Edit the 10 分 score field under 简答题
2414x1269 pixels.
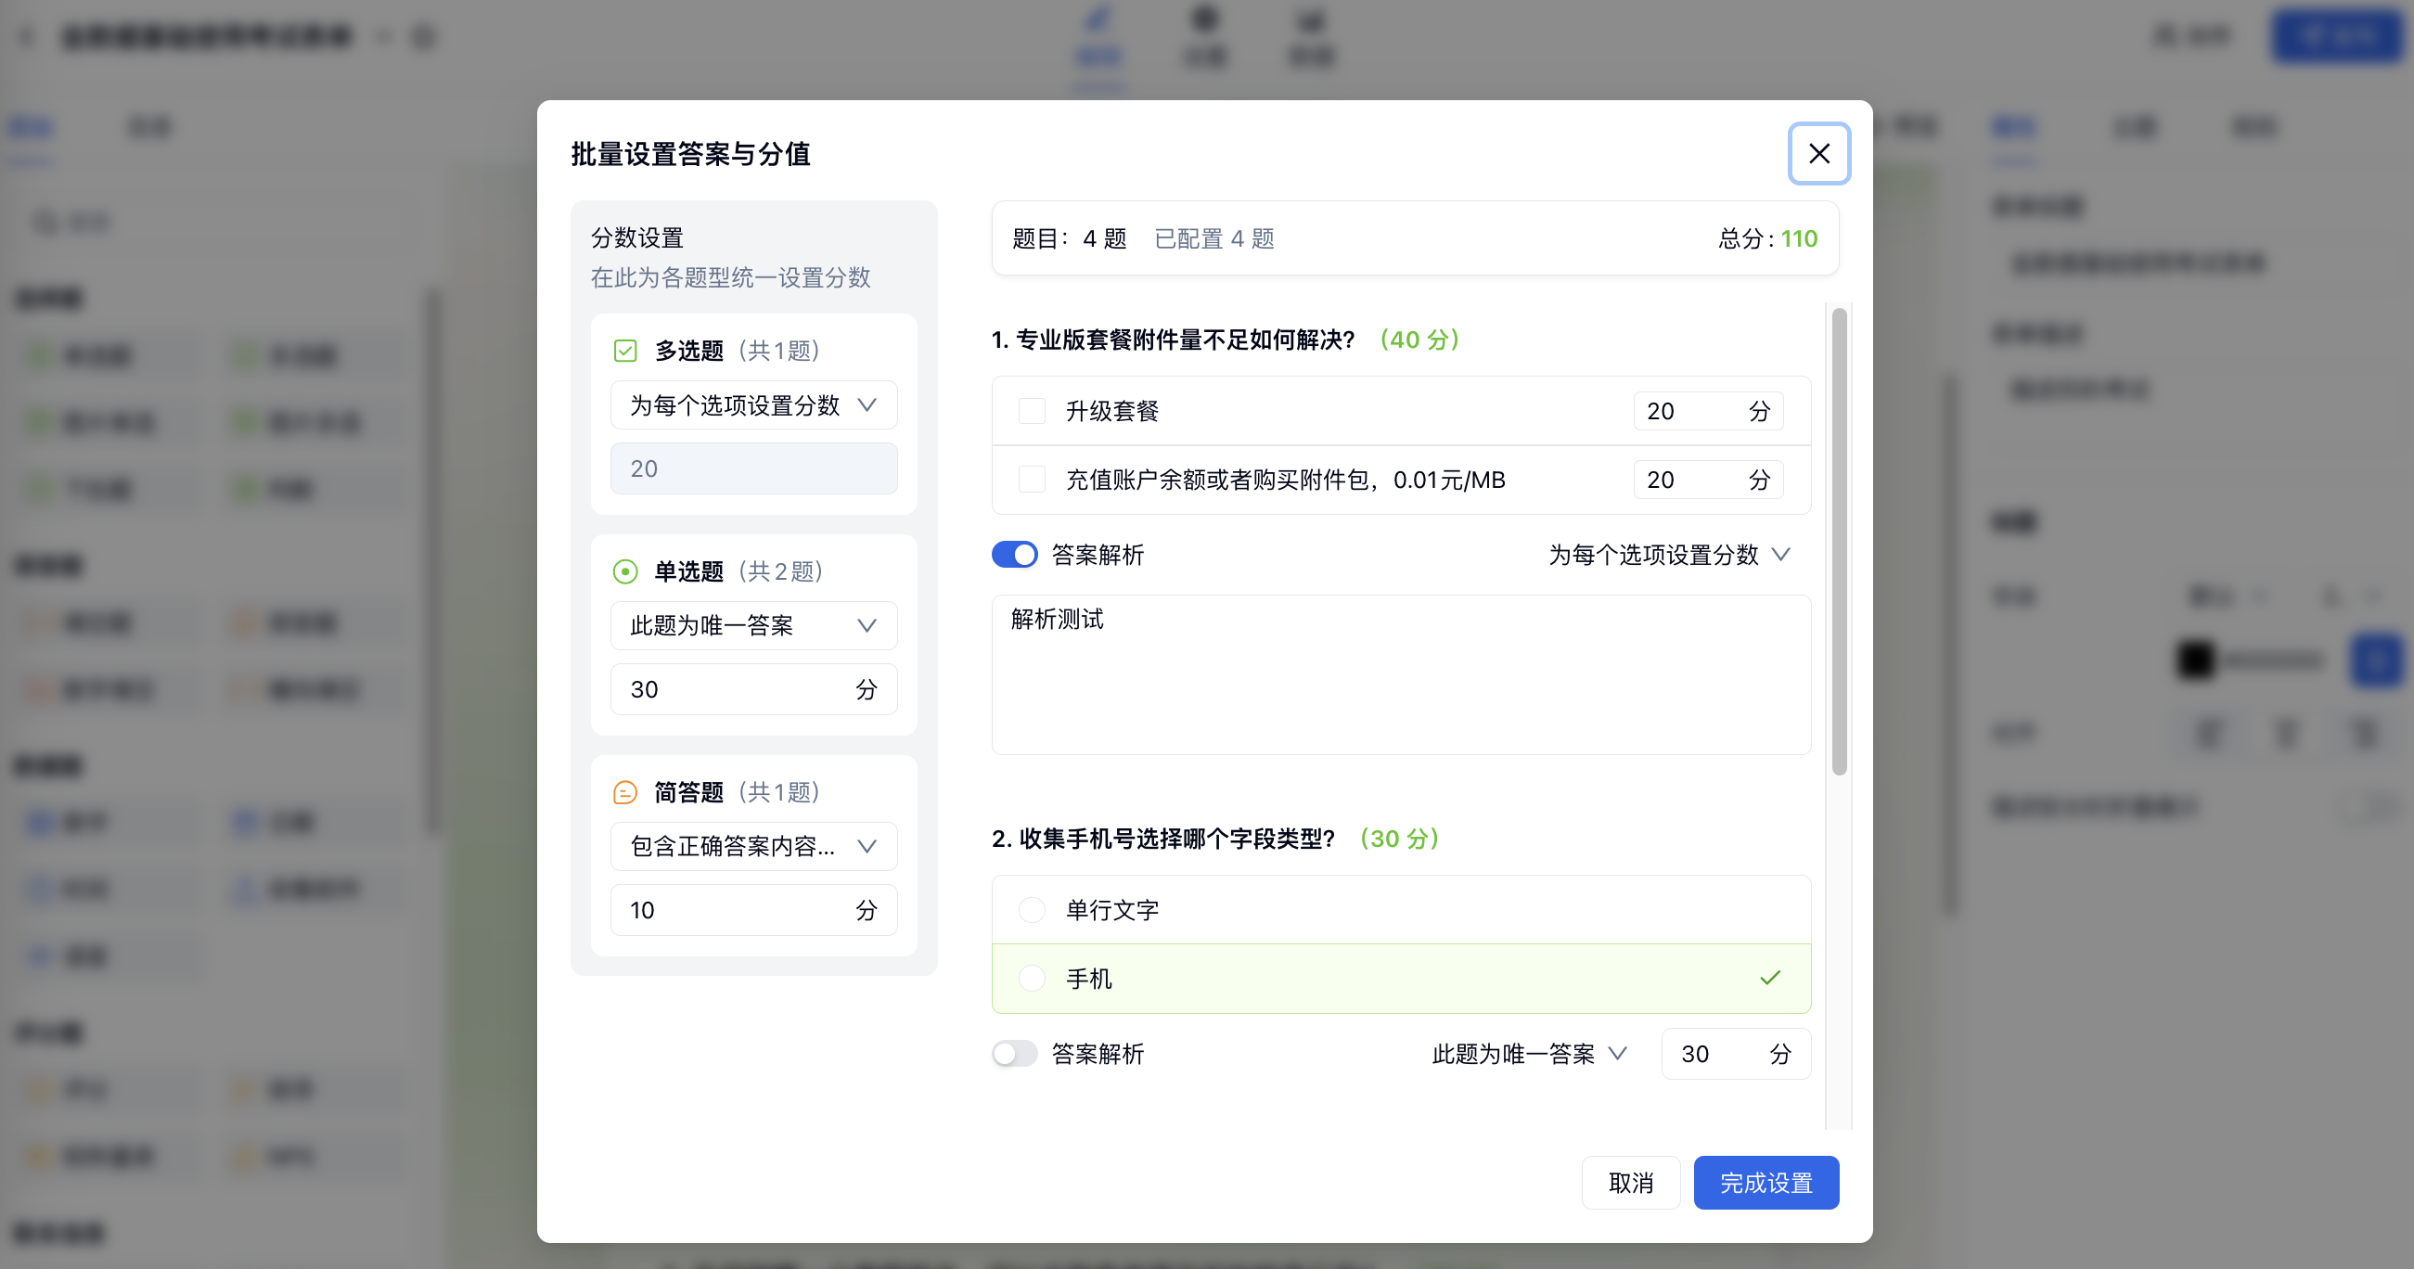(753, 909)
